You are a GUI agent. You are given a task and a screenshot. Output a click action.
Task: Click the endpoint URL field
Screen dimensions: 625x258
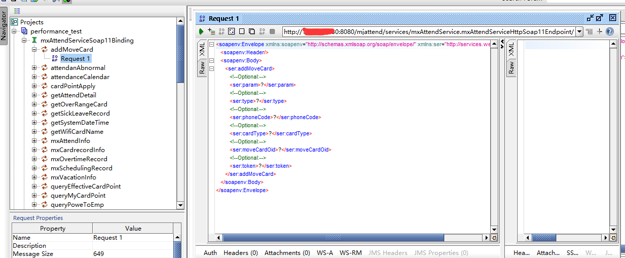click(x=428, y=31)
